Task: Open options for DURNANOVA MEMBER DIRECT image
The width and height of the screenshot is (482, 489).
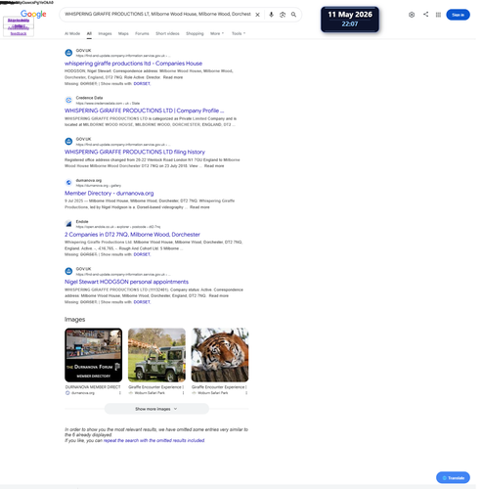Action: [x=121, y=393]
